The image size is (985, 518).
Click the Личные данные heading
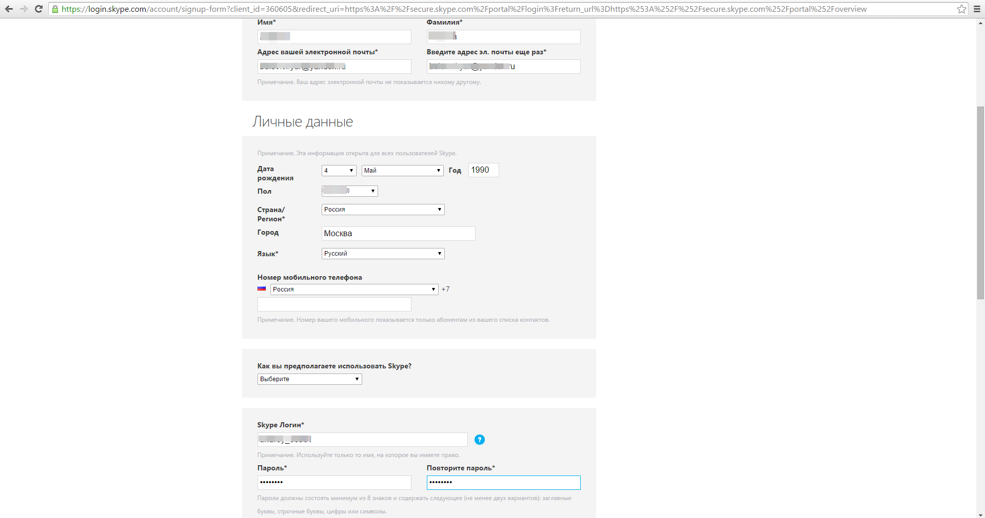[x=303, y=122]
